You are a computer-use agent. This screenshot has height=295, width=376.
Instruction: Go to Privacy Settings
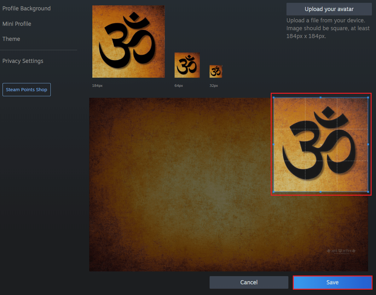[x=23, y=61]
